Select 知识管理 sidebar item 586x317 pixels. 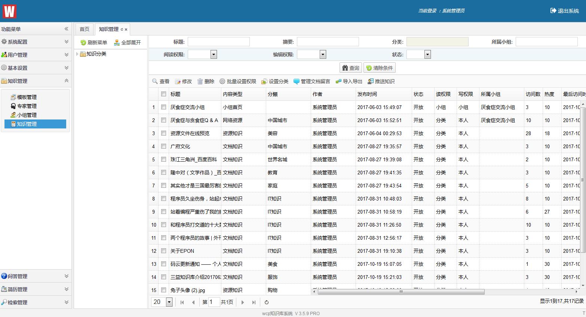click(35, 124)
